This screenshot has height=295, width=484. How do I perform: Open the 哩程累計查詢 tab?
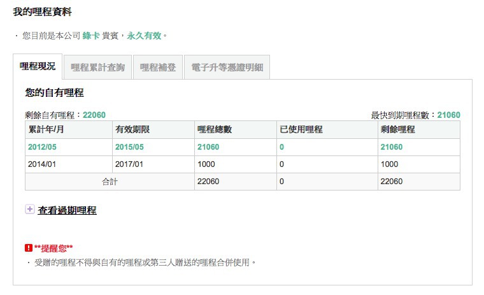(98, 67)
